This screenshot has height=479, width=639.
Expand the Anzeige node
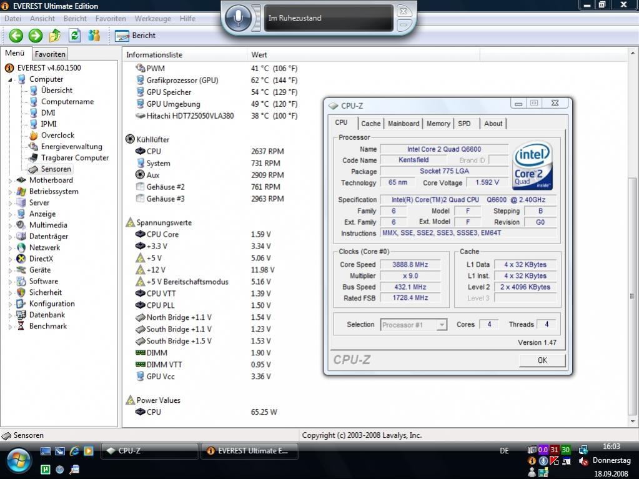point(10,214)
